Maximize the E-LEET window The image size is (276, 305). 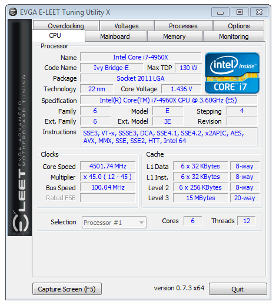click(240, 12)
